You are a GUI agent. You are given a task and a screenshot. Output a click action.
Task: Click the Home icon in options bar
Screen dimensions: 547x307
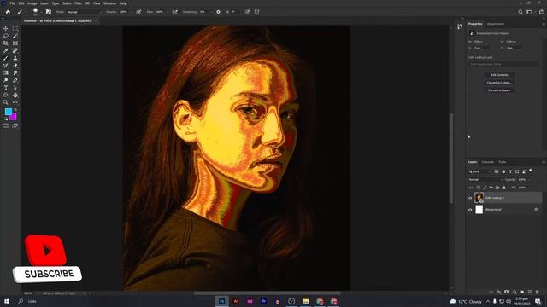click(x=8, y=12)
